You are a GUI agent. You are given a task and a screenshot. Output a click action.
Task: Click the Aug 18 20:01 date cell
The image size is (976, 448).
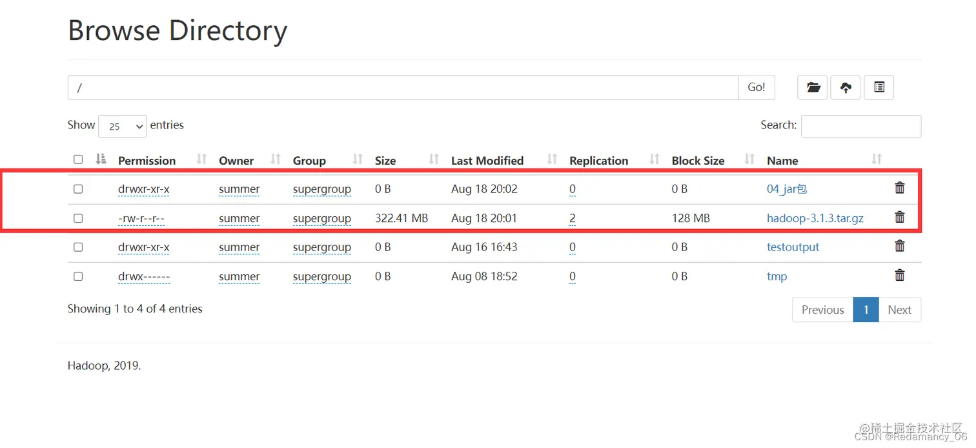coord(484,218)
